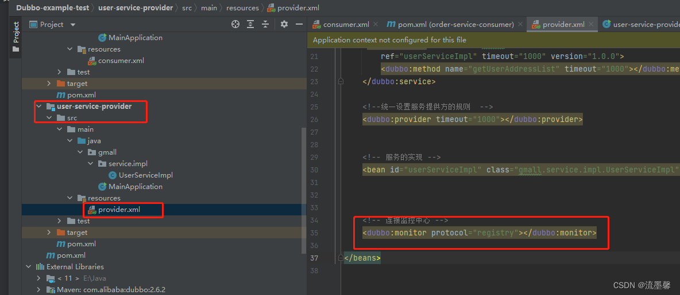
Task: Click user-service-provider in the breadcrumb bar
Action: tap(136, 8)
